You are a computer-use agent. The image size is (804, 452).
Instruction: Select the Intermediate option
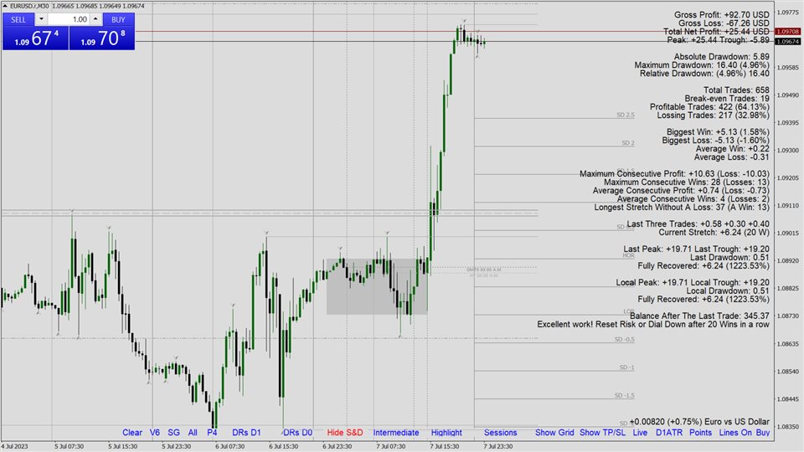(x=396, y=433)
